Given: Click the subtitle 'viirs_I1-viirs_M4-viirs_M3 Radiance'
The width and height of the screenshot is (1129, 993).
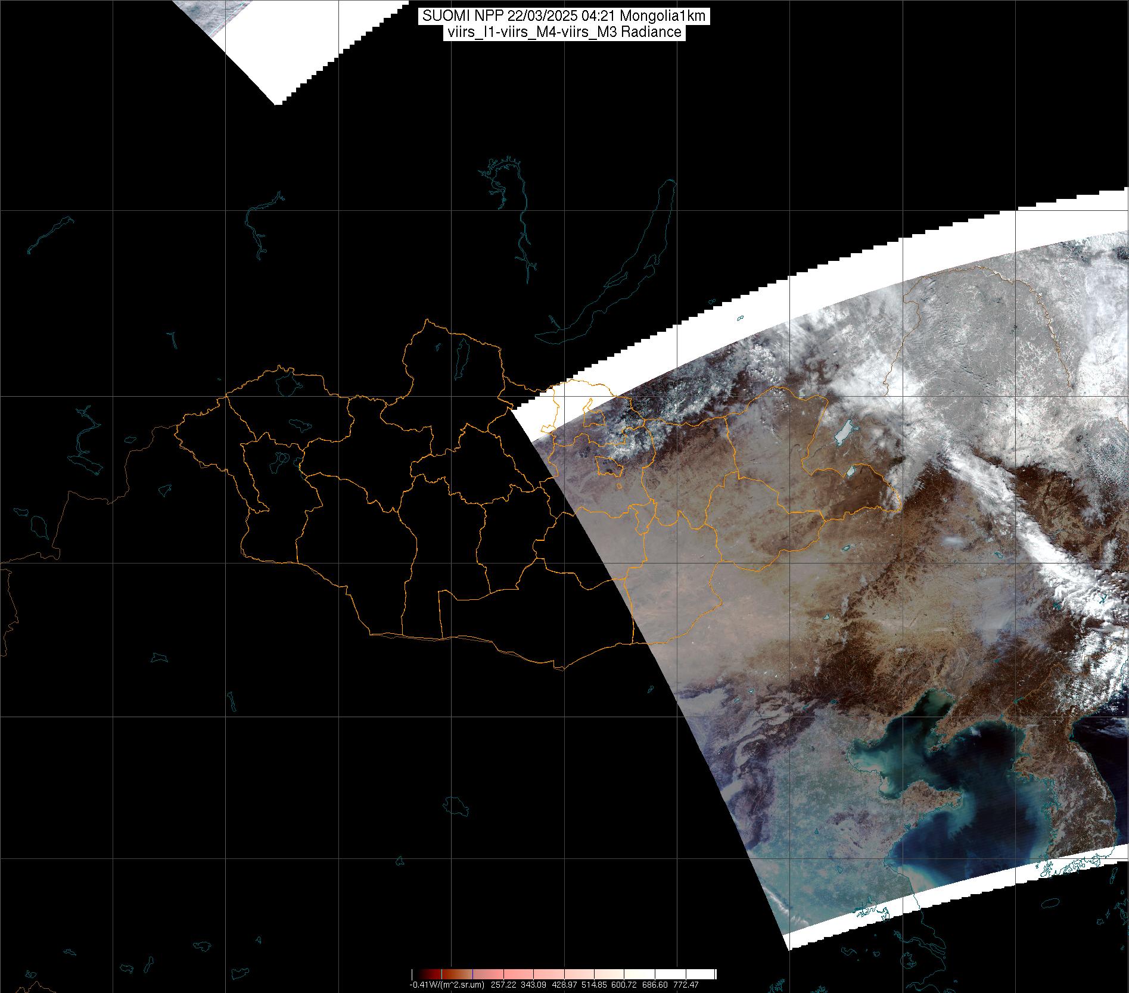Looking at the screenshot, I should [564, 32].
